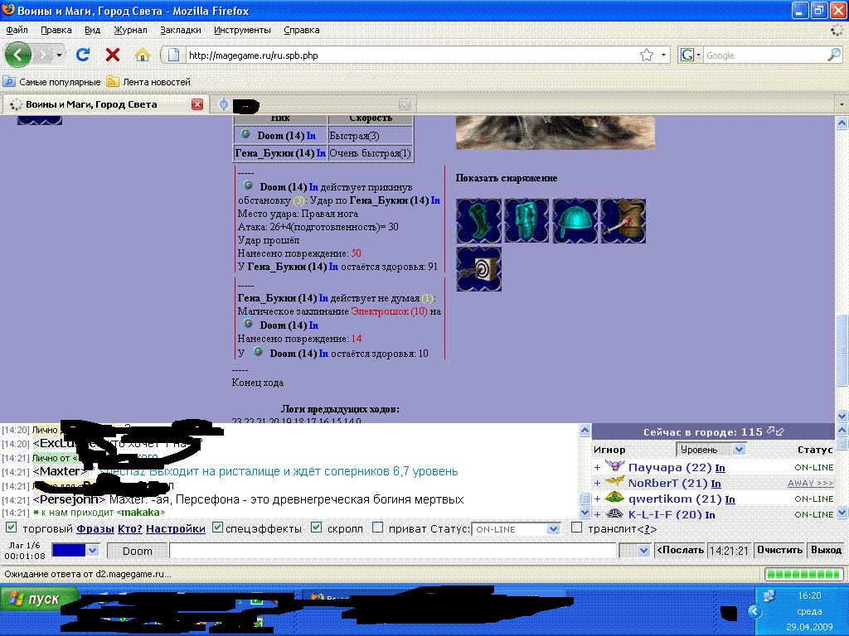Click the Показать снаряжение link
849x636 pixels.
point(507,178)
